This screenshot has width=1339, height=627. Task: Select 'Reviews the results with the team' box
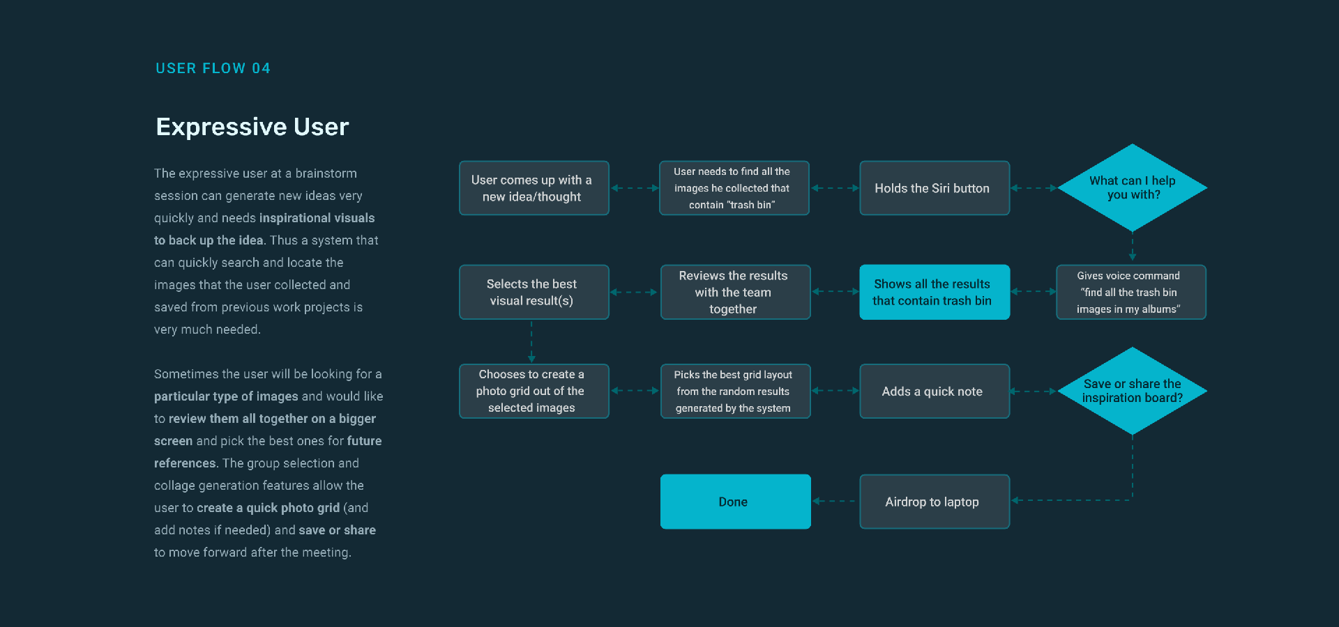click(735, 292)
